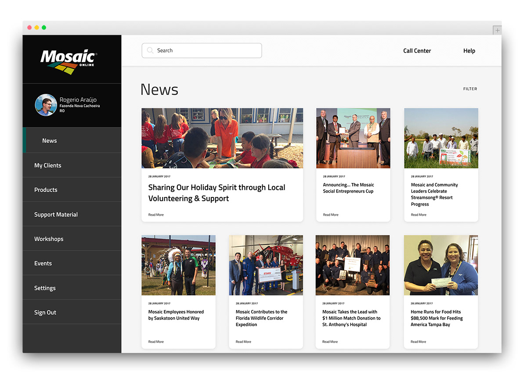Choose Sign Out in sidebar

click(x=72, y=312)
